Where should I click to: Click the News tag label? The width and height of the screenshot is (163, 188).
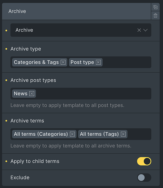(x=21, y=94)
